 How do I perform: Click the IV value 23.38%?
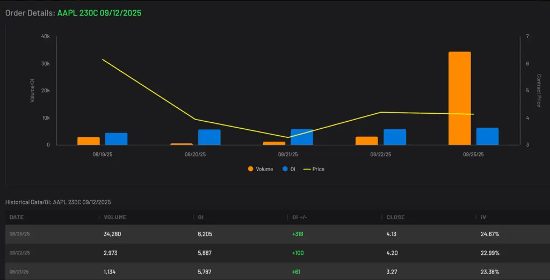(x=490, y=271)
